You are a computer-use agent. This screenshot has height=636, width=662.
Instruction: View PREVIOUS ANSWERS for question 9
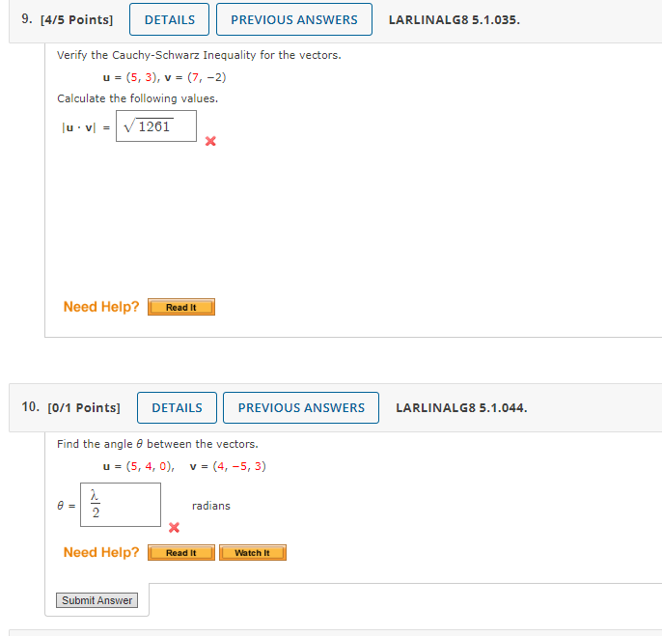pos(293,19)
